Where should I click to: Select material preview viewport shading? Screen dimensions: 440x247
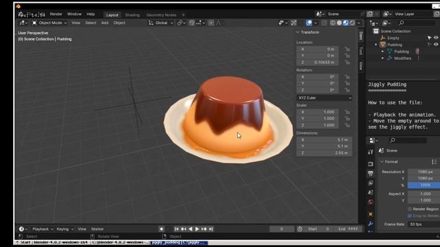346,23
